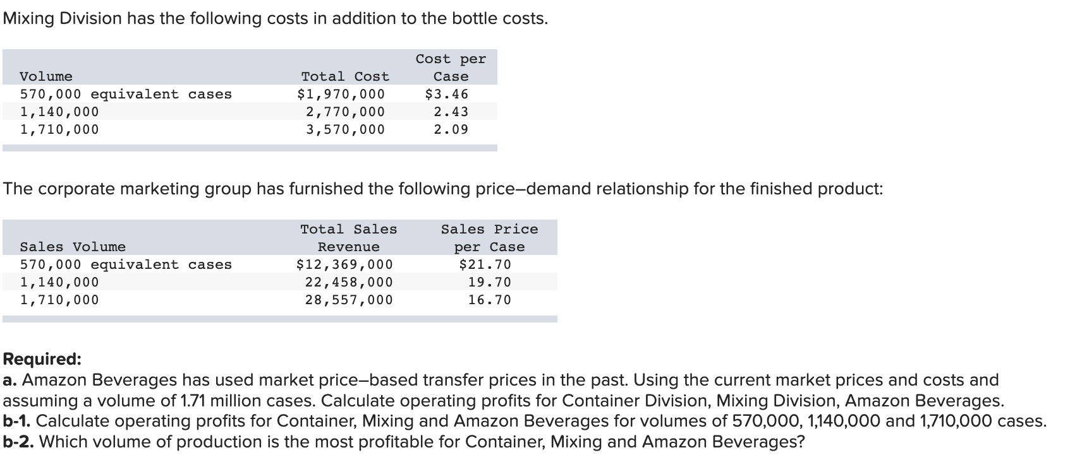This screenshot has width=1082, height=467.
Task: Click the 3,570,000 total cost cell
Action: (x=345, y=129)
